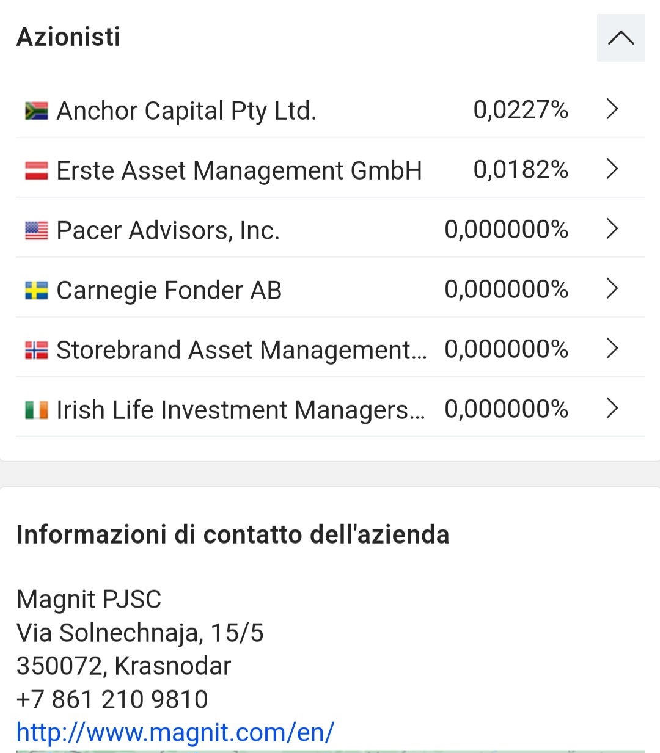The height and width of the screenshot is (753, 660).
Task: Tap chevron for Irish Life Investment Managers
Action: (612, 409)
